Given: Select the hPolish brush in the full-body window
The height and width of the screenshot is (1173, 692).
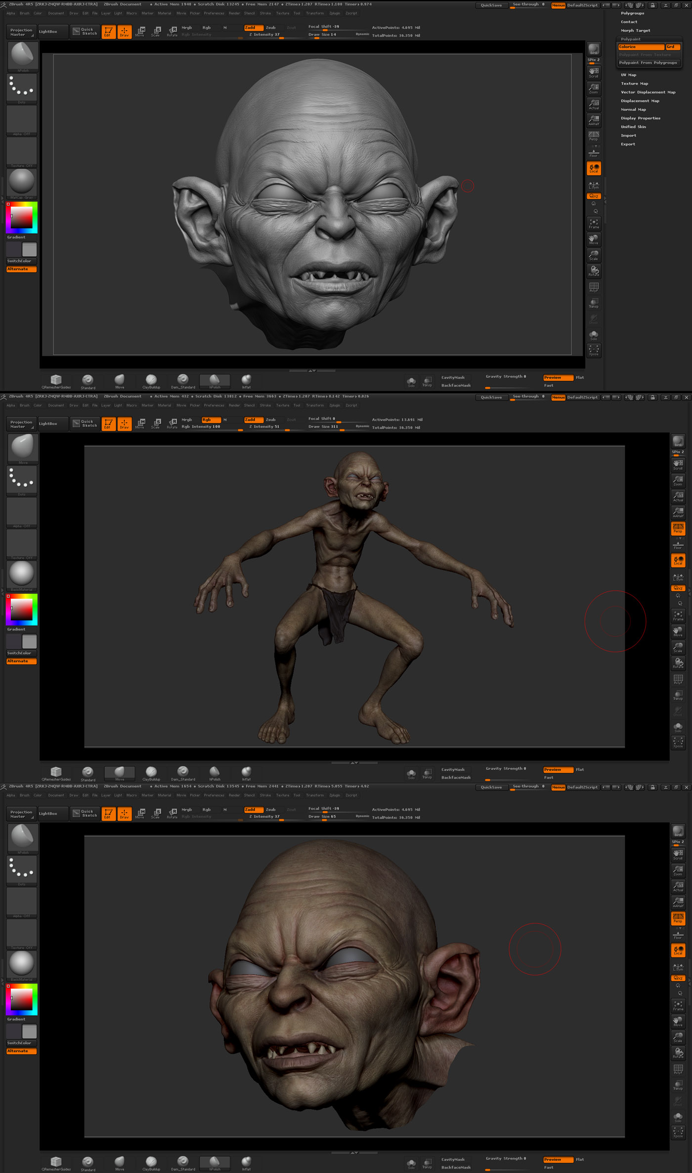Looking at the screenshot, I should click(x=215, y=773).
